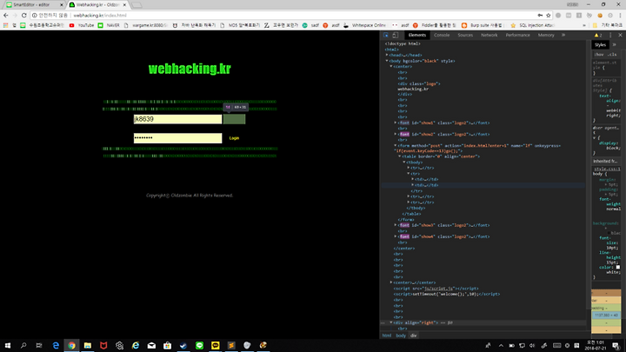Open the yellow KakaoTalk taskbar icon
The image size is (626, 352).
coord(216,345)
